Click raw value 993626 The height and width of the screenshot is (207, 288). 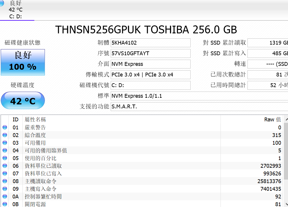(272, 174)
